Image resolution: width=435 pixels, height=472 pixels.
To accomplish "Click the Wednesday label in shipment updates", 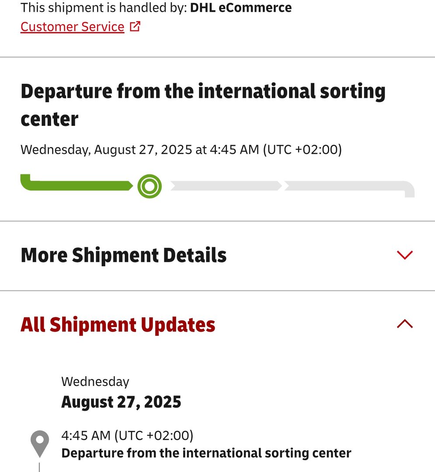I will tap(95, 382).
